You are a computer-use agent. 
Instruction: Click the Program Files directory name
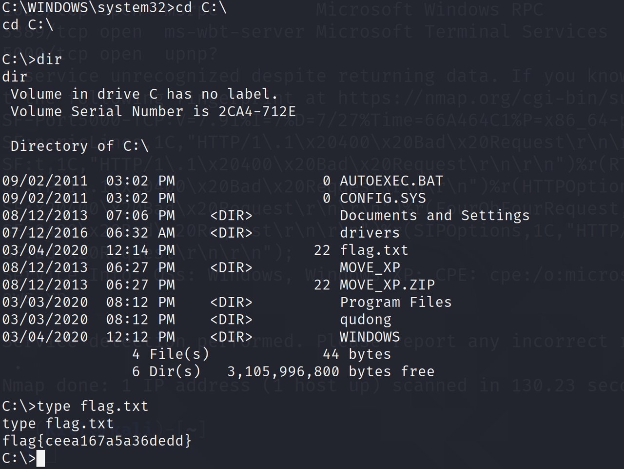[395, 302]
